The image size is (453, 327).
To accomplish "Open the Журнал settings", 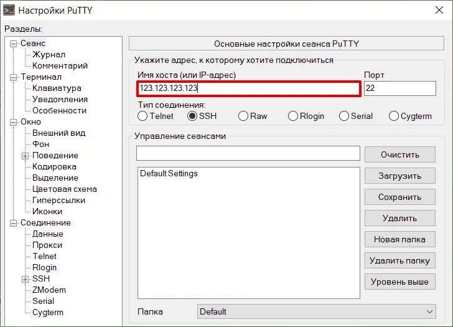I will 49,55.
